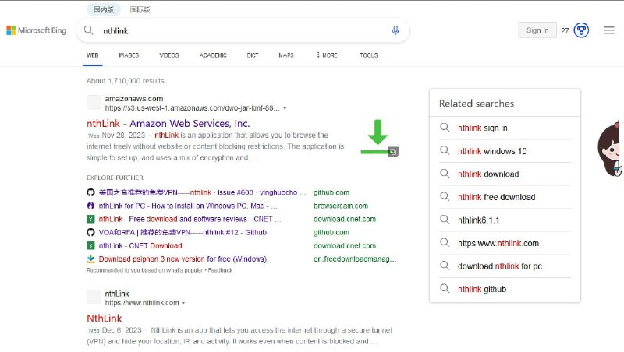Image resolution: width=624 pixels, height=352 pixels.
Task: Click the Rewards points count 27
Action: tap(565, 30)
